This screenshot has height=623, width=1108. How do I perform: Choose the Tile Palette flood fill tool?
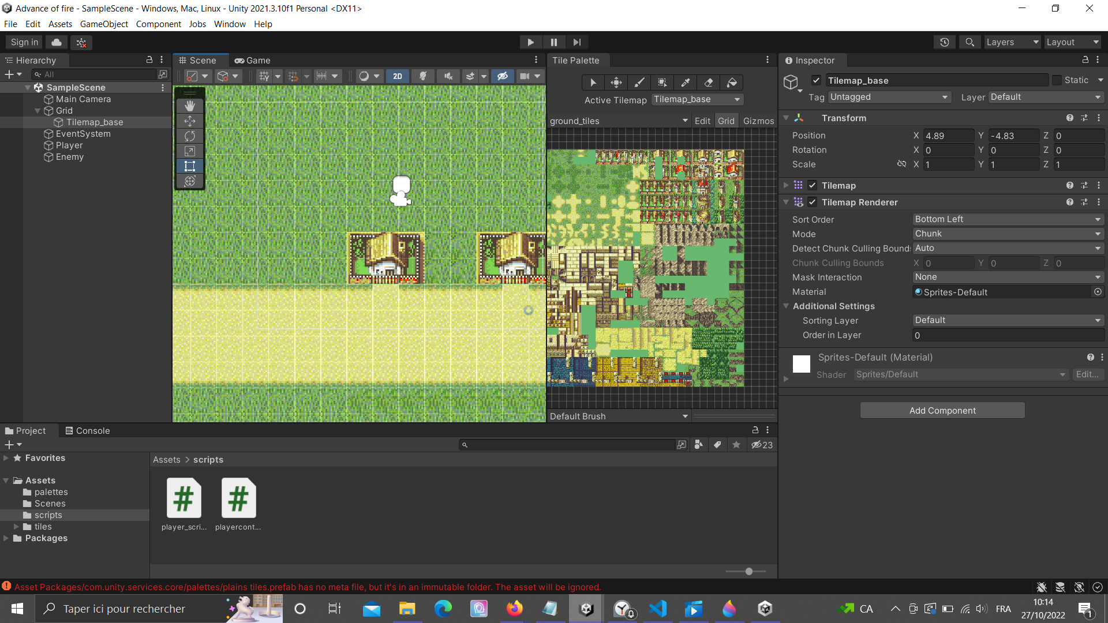pos(731,82)
